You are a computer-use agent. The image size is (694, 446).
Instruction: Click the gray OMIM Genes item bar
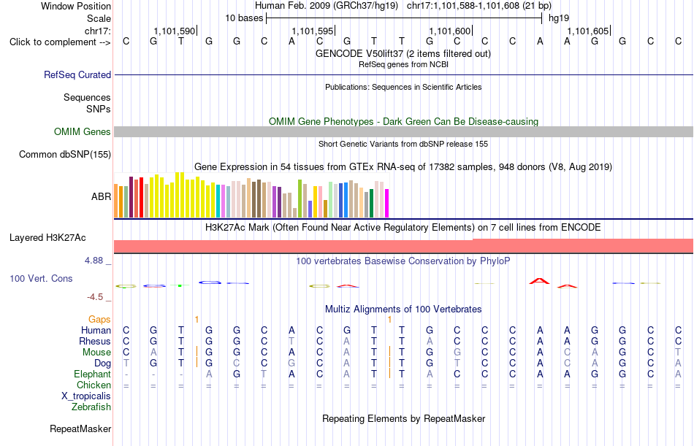pyautogui.click(x=404, y=131)
